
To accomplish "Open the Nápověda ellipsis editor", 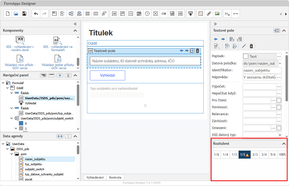I will coord(279,77).
